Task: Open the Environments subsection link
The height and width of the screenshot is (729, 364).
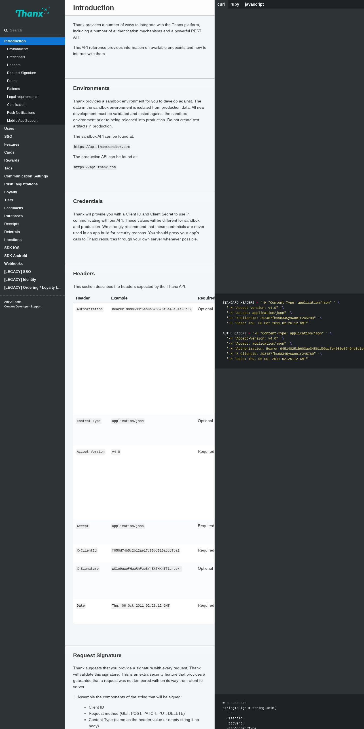Action: [33, 49]
